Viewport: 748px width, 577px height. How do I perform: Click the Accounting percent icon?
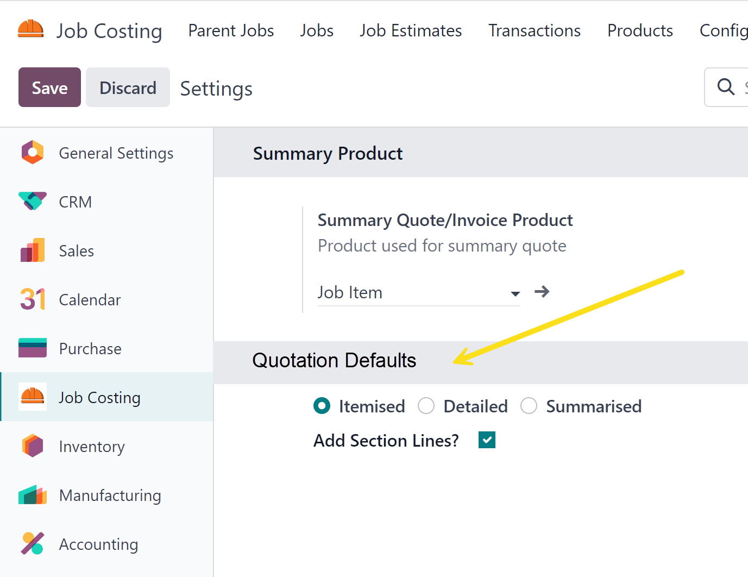click(x=33, y=543)
